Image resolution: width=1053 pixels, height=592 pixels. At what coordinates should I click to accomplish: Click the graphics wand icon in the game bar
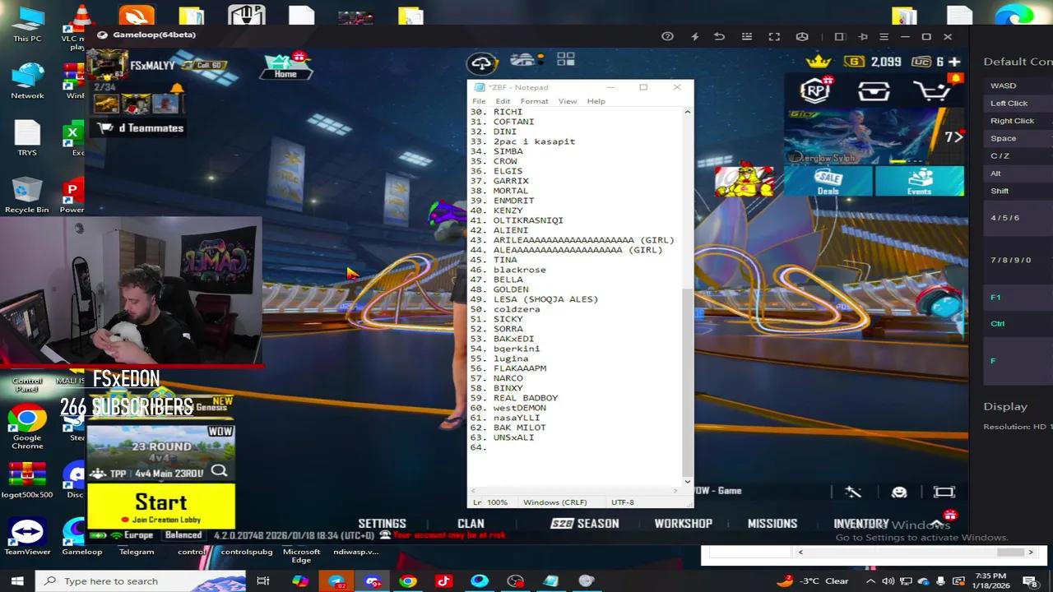click(x=853, y=491)
